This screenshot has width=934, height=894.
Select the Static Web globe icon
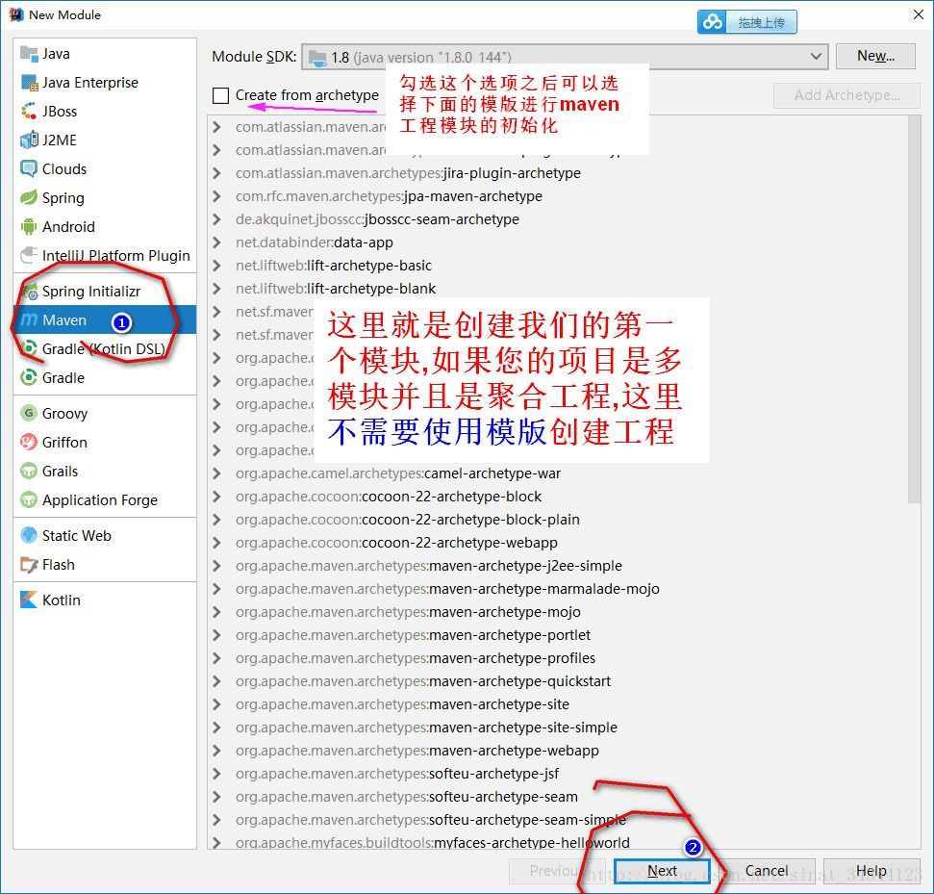point(29,535)
